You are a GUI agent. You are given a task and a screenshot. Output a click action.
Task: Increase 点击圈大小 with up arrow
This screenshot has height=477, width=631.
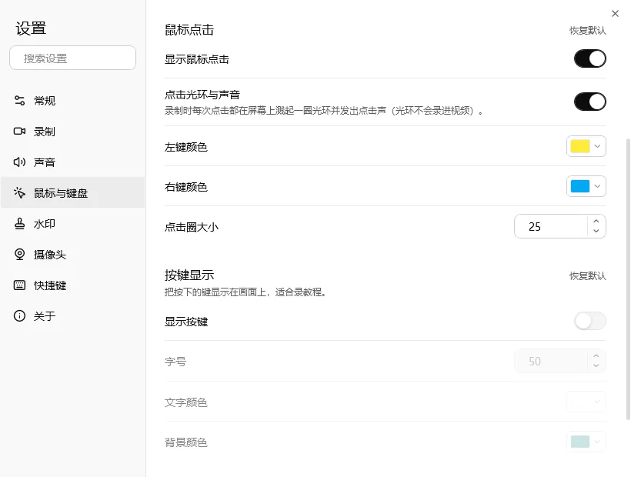(596, 222)
